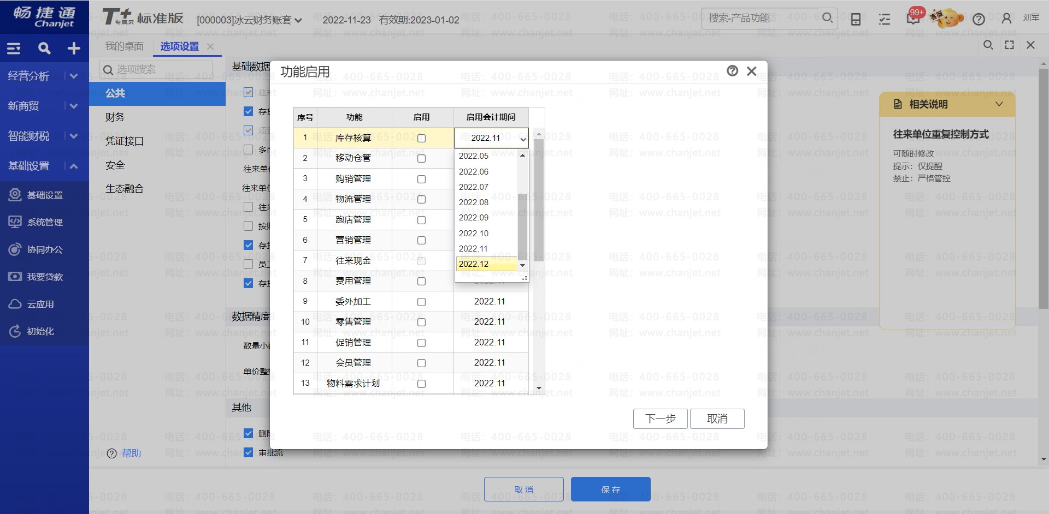
Task: Switch to 我的桌面 tab
Action: [x=124, y=46]
